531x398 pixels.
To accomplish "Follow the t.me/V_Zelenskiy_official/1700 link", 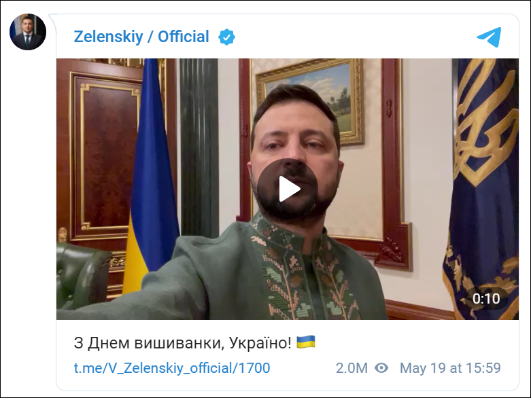I will pos(172,368).
